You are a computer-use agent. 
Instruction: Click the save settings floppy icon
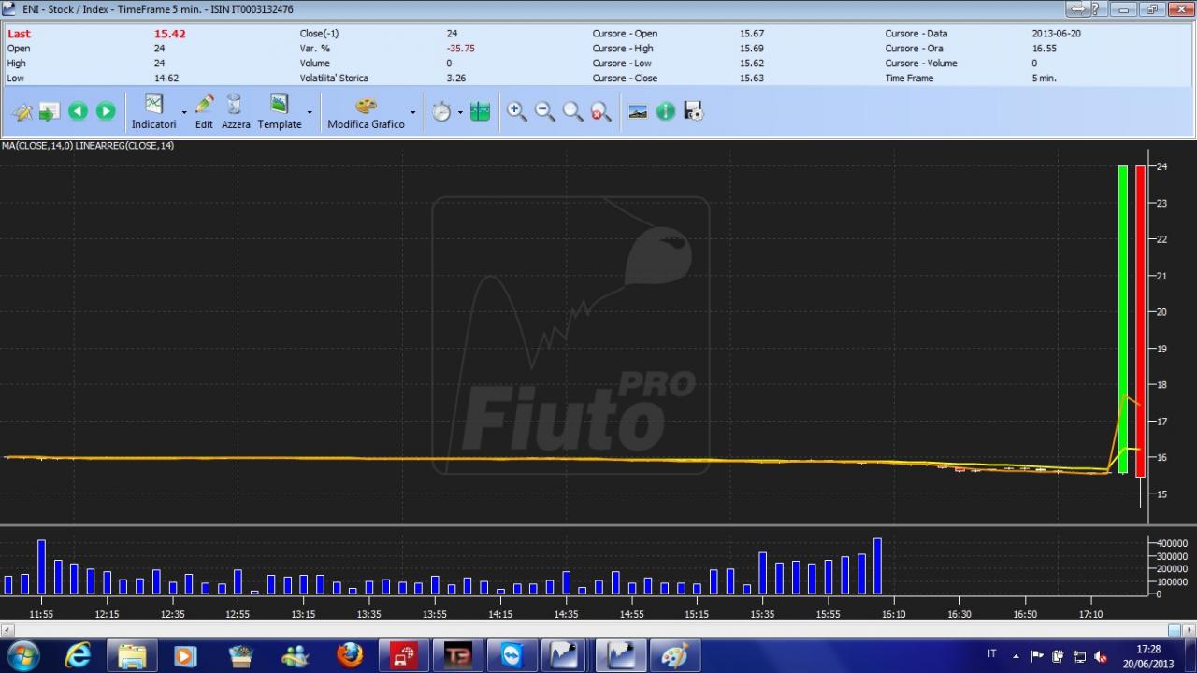(693, 111)
